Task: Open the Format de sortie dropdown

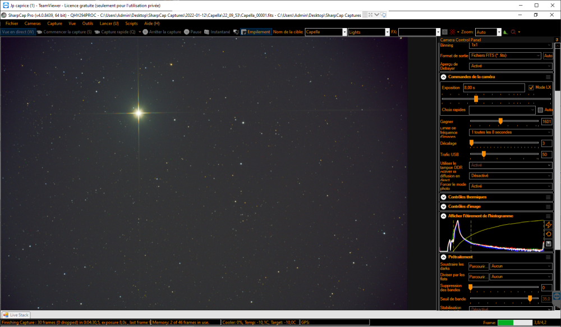Action: pos(505,56)
